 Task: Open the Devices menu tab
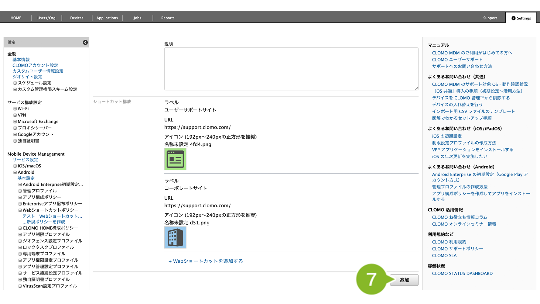(x=77, y=18)
